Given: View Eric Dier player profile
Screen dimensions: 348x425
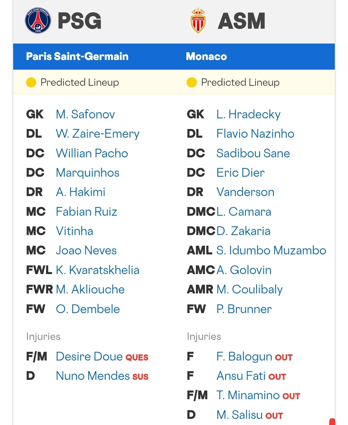Looking at the screenshot, I should pyautogui.click(x=241, y=173).
